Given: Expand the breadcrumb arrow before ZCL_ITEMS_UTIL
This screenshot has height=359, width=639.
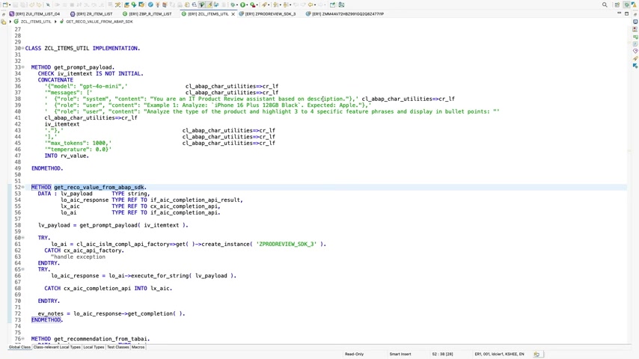Looking at the screenshot, I should (10, 22).
